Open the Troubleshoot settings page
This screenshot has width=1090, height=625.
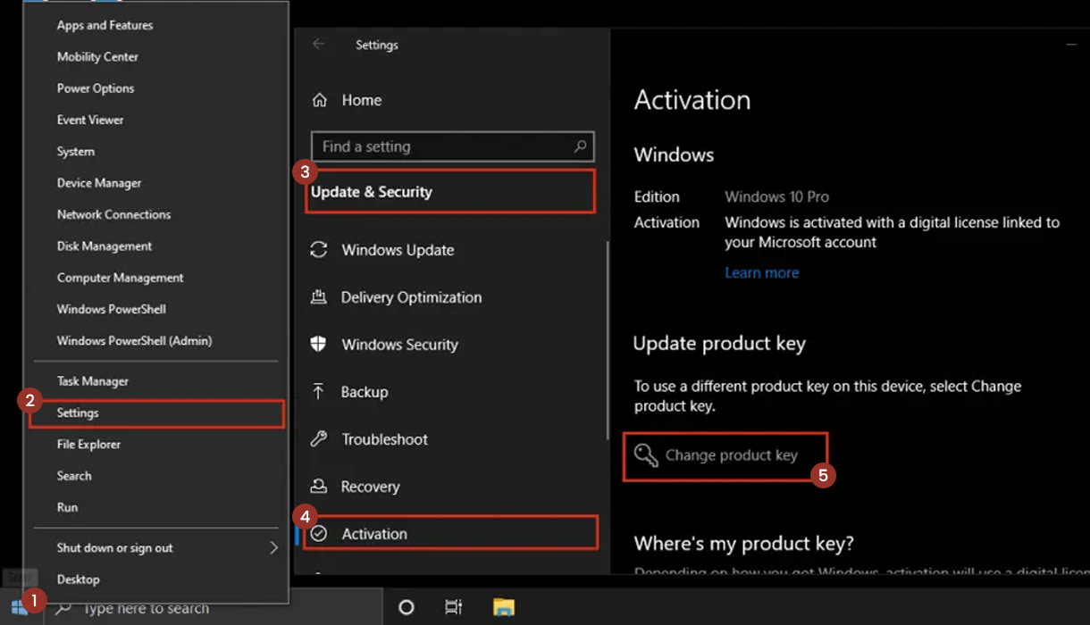pos(384,439)
